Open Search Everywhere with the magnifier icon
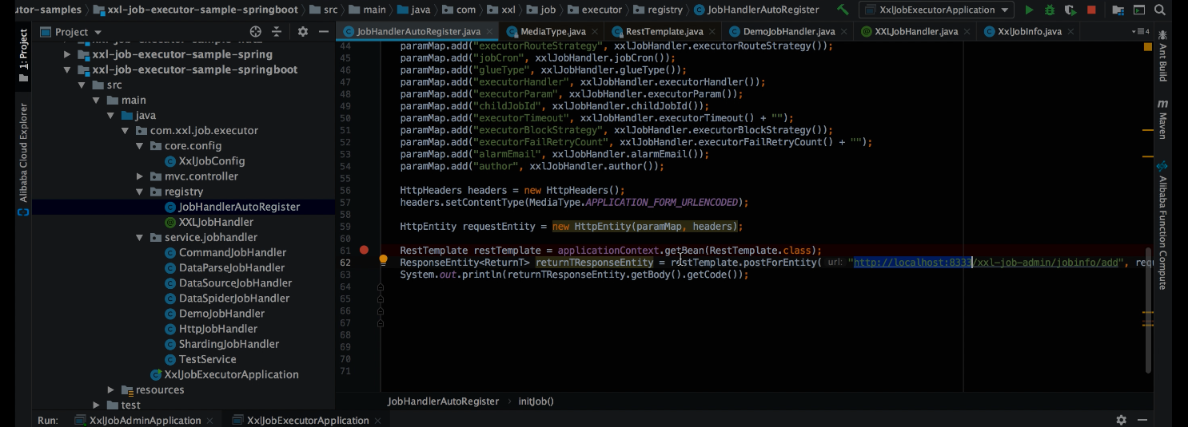Image resolution: width=1188 pixels, height=427 pixels. click(1160, 10)
